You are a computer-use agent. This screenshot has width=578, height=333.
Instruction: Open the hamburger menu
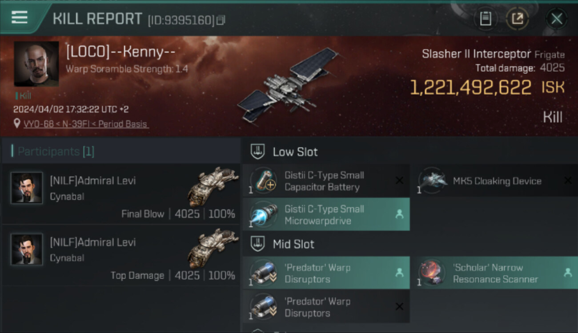pyautogui.click(x=20, y=18)
